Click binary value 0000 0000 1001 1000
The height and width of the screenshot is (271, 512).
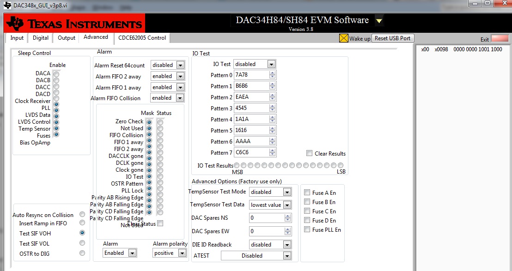[x=478, y=49]
